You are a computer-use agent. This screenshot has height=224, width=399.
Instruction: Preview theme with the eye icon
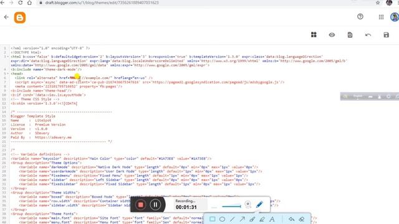332,35
